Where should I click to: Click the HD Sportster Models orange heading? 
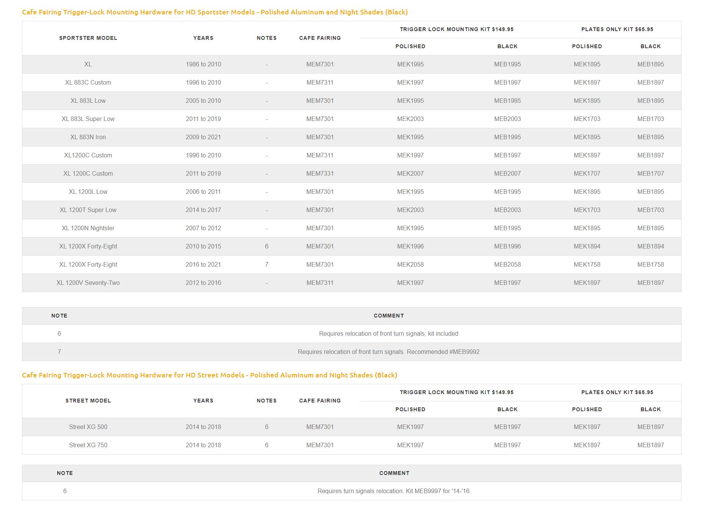point(215,12)
